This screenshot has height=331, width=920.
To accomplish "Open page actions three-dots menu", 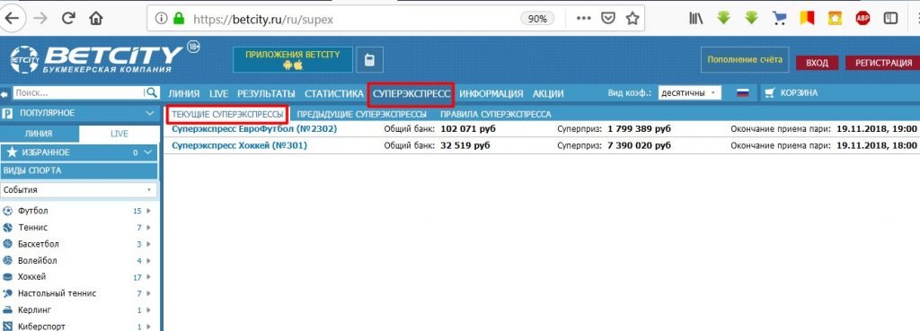I will (583, 18).
